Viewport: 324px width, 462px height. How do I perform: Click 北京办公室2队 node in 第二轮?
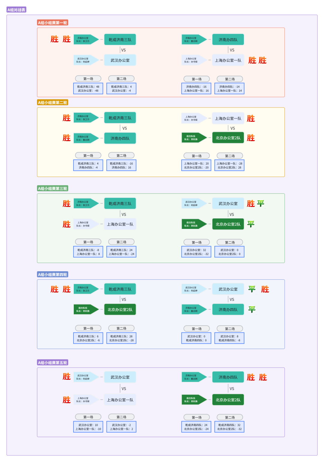tap(228, 138)
